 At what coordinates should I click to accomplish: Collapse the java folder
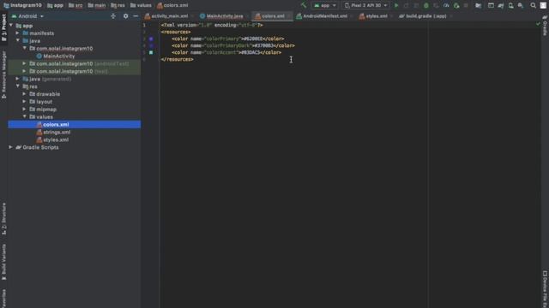tap(17, 41)
